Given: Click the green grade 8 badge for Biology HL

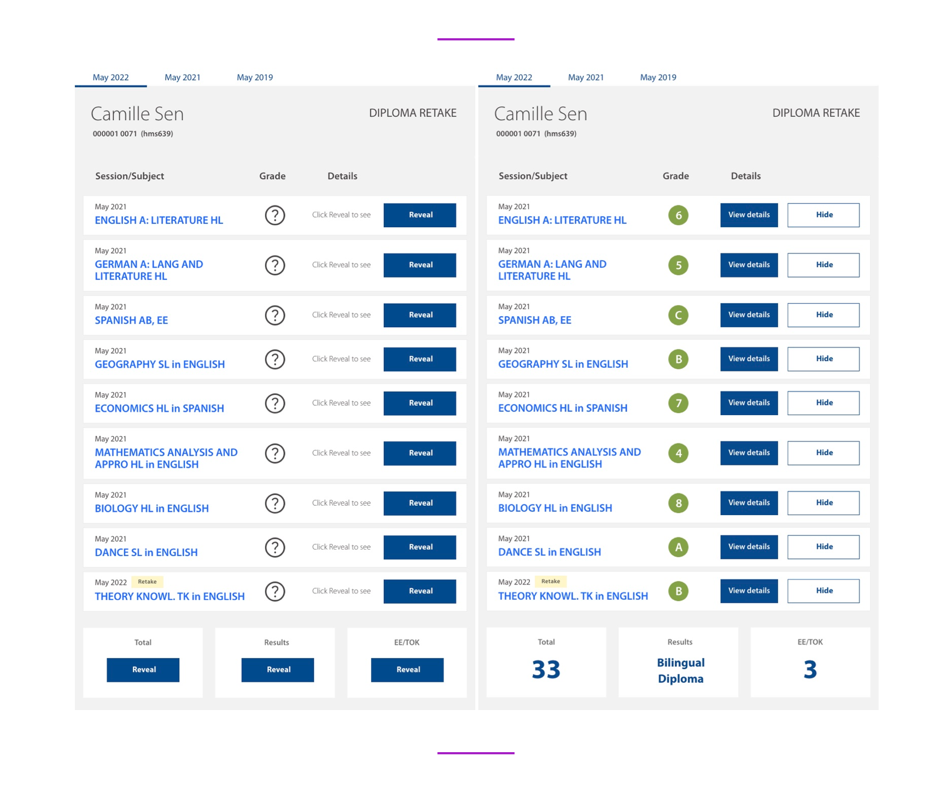Looking at the screenshot, I should click(678, 503).
